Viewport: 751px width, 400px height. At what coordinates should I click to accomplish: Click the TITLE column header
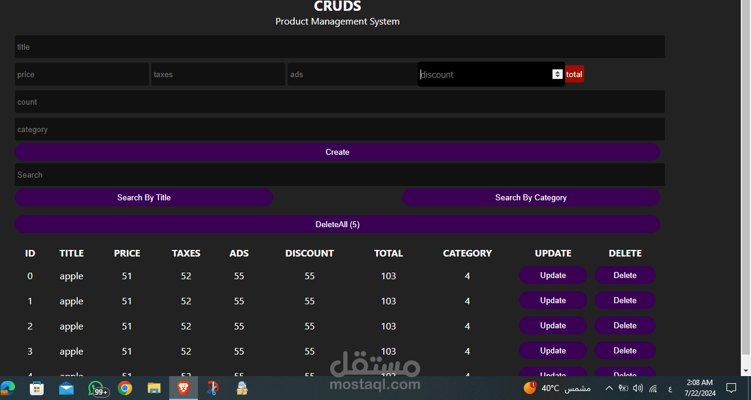click(72, 254)
